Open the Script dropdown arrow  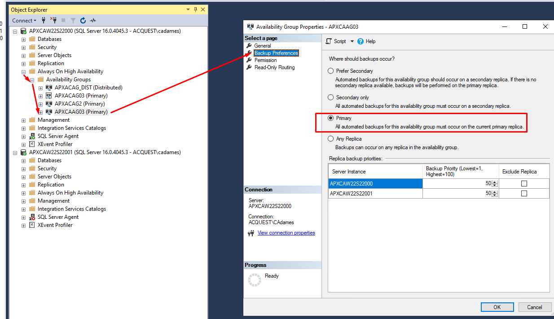tap(352, 41)
